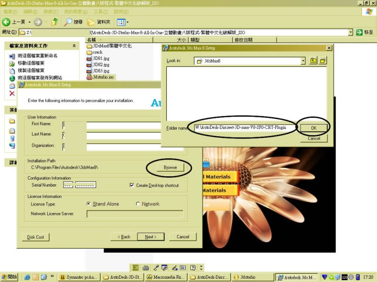Go back with the Explorer back arrow icon

coord(6,22)
